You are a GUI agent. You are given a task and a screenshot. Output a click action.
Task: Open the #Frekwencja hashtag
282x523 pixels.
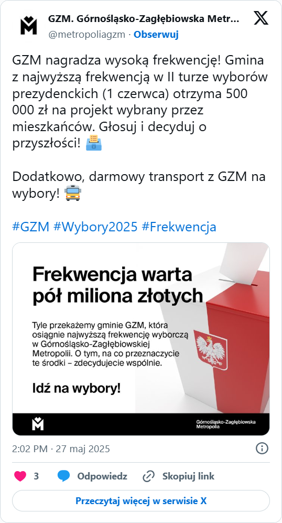coord(179,227)
